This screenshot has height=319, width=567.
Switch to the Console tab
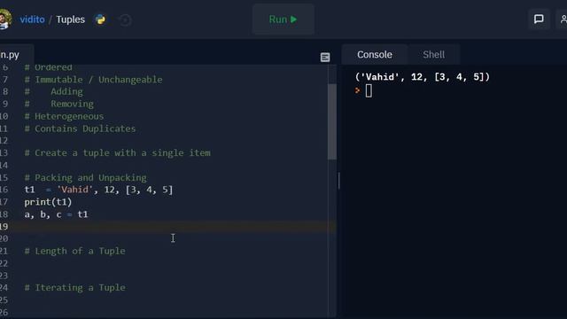click(x=374, y=55)
